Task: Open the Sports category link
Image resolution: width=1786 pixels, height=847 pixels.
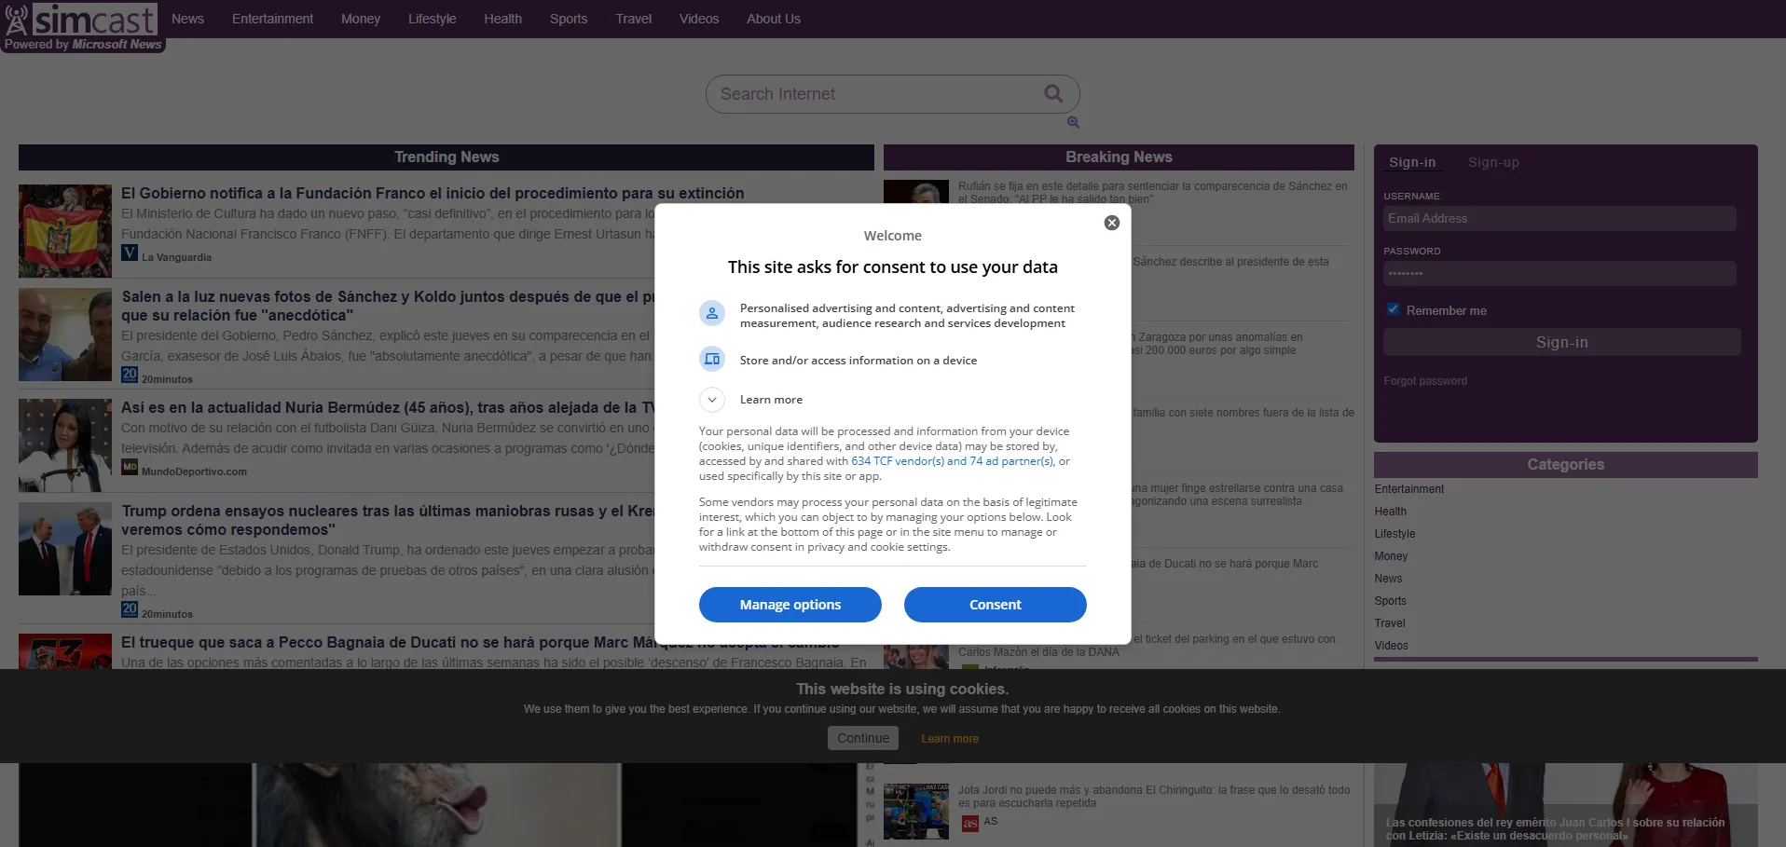Action: (x=1390, y=601)
